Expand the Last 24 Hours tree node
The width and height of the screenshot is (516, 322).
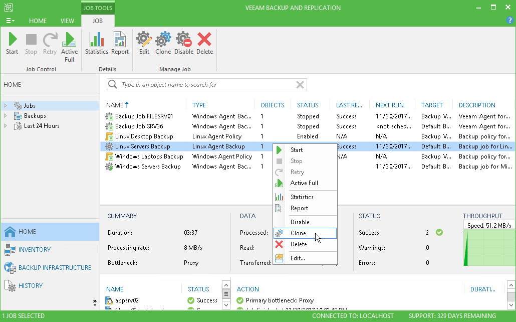point(6,125)
